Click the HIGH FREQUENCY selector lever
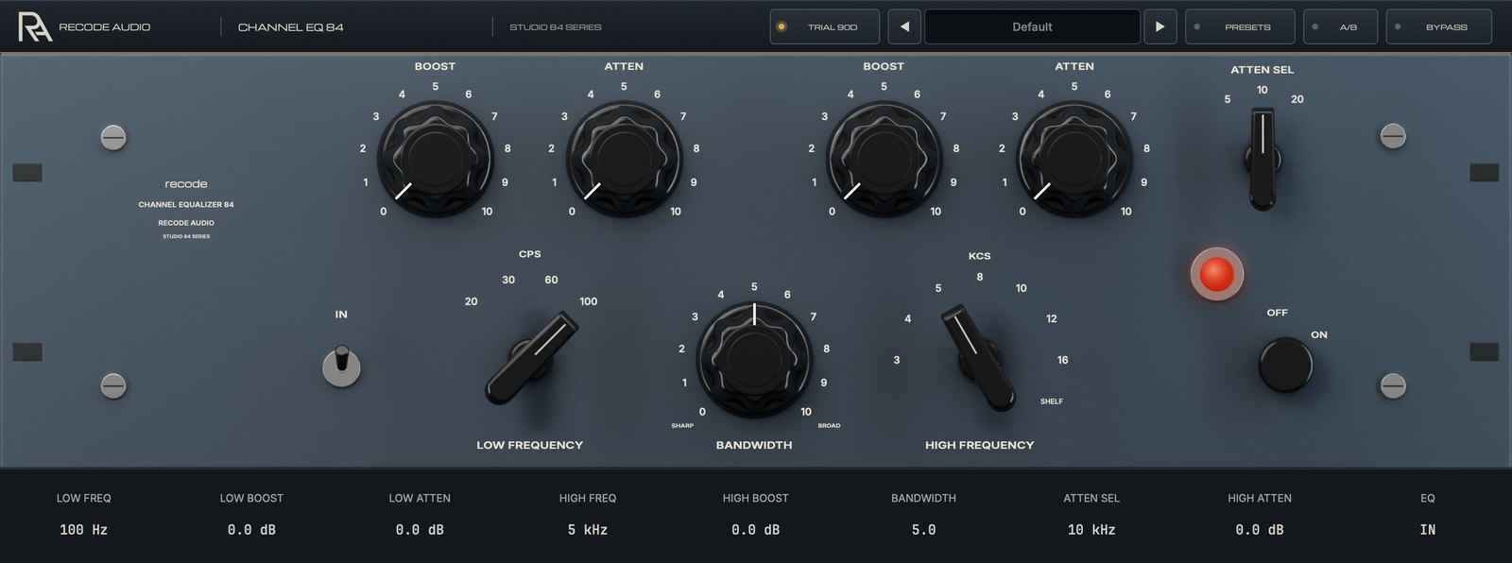 pos(979,357)
